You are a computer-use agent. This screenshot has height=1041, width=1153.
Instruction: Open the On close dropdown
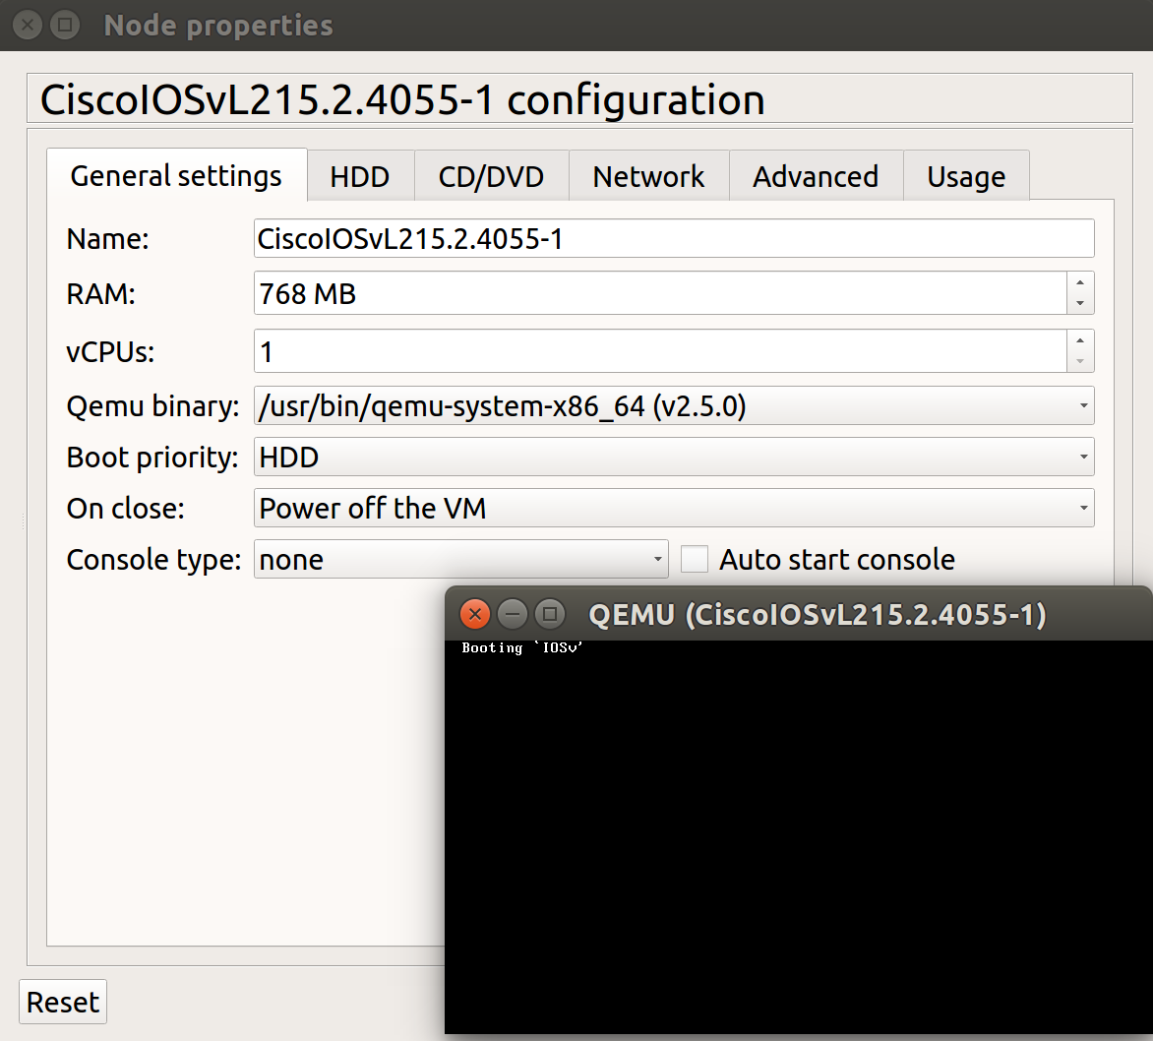click(x=1076, y=508)
